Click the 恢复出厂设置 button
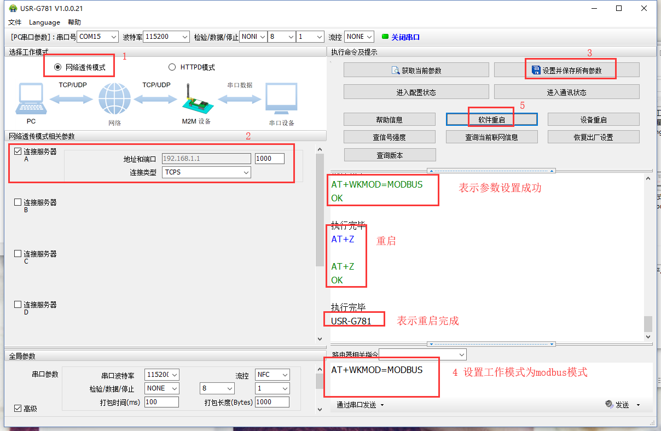Viewport: 661px width, 431px height. coord(593,137)
